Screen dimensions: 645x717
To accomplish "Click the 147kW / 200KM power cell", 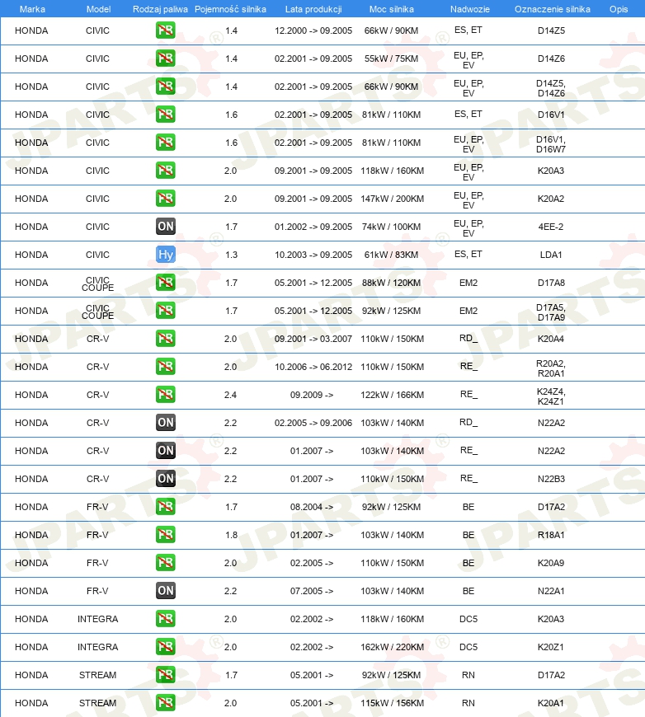I will pos(393,199).
